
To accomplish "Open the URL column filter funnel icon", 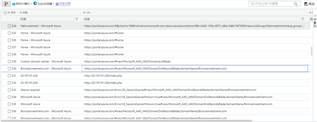I will pyautogui.click(x=303, y=19).
